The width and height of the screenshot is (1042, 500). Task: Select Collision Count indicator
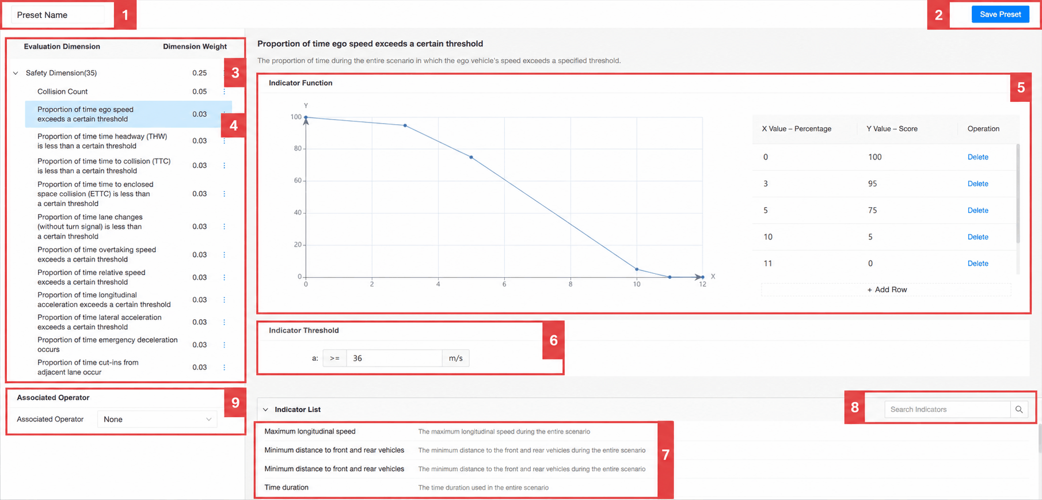pyautogui.click(x=62, y=91)
